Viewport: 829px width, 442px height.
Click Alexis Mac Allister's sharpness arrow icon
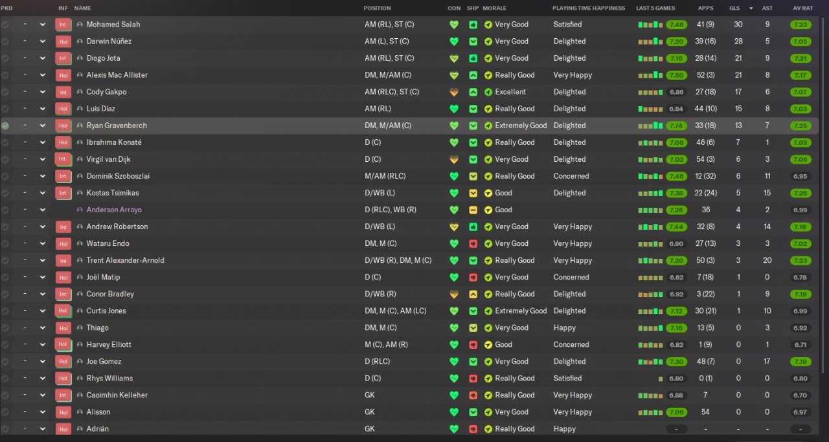tap(473, 75)
